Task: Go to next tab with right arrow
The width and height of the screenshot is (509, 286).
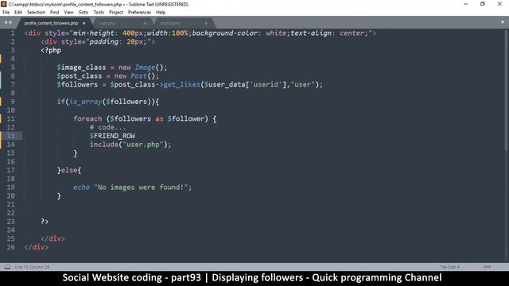Action: click(10, 22)
